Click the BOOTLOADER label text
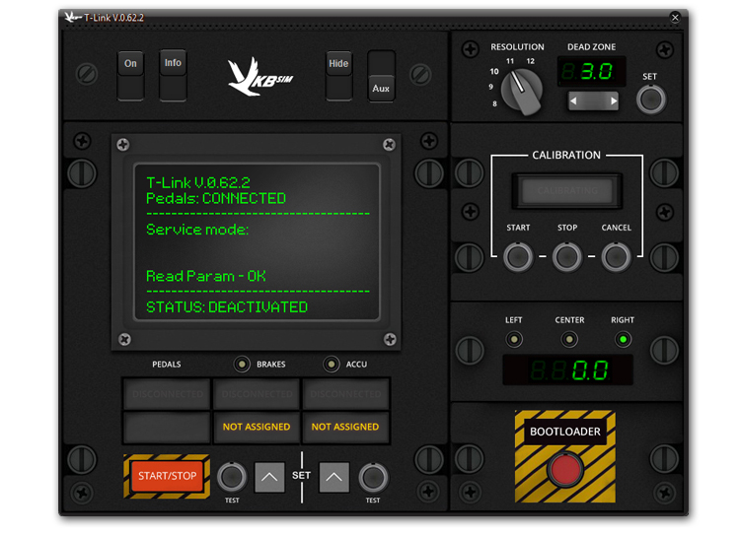 pyautogui.click(x=565, y=432)
